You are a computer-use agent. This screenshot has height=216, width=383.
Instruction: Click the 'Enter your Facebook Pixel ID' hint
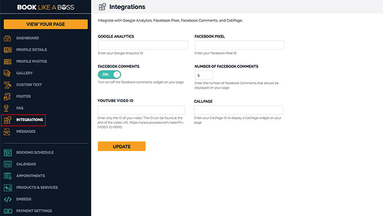pos(215,53)
